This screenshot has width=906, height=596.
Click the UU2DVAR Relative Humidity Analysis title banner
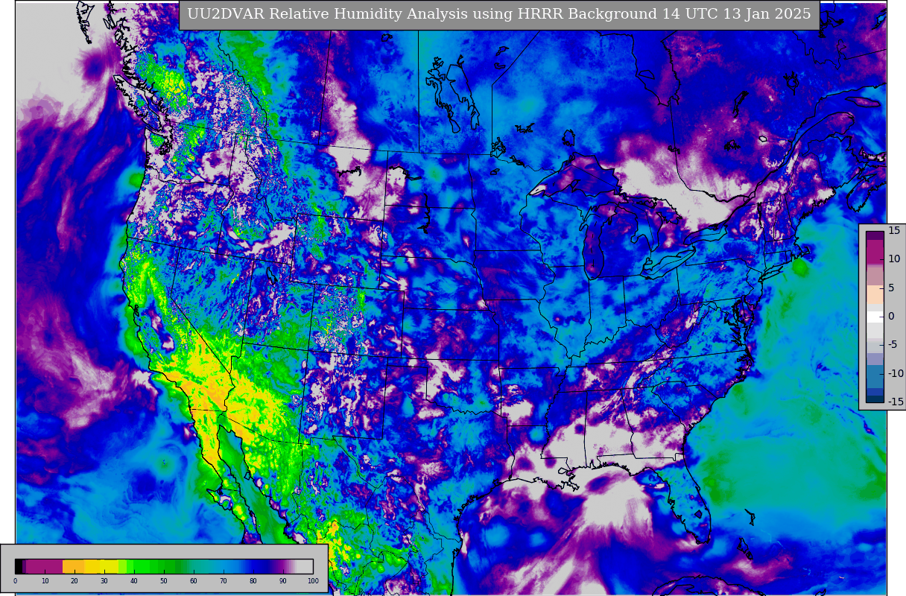498,14
